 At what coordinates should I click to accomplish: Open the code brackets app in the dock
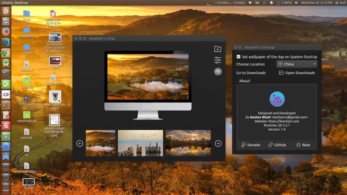tap(6, 95)
